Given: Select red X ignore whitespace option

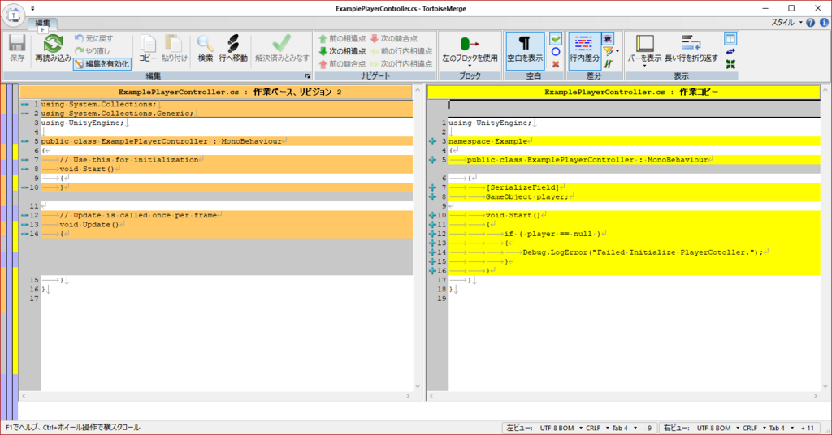Looking at the screenshot, I should point(556,64).
